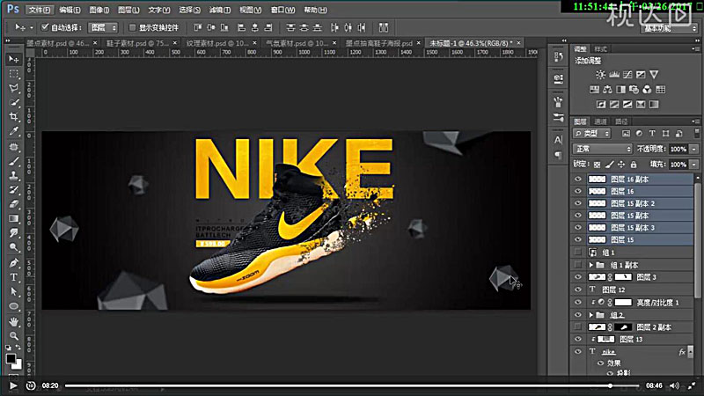The width and height of the screenshot is (704, 396).
Task: Show the hidden 组 1 layer
Action: pyautogui.click(x=578, y=253)
